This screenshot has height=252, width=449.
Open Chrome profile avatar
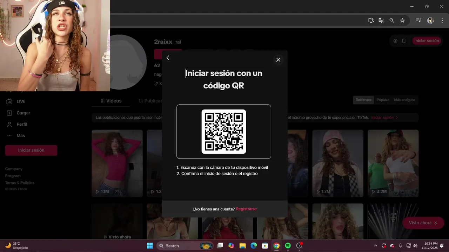click(430, 21)
